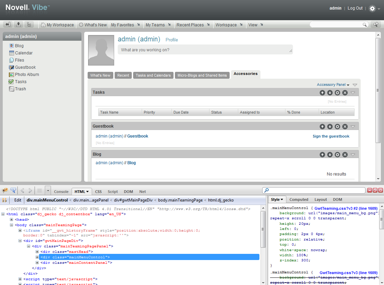Image resolution: width=384 pixels, height=285 pixels.
Task: Expand the head node in HTML tree
Action: coord(12,220)
